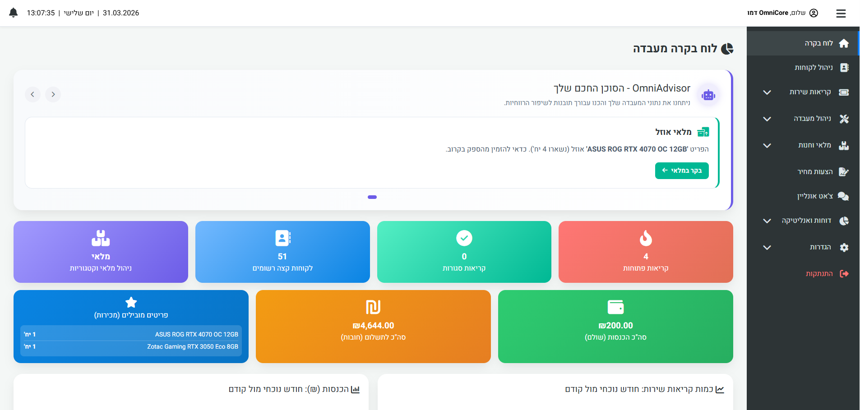Viewport: 860px width, 410px height.
Task: Click the online chat bubbles icon
Action: (843, 196)
